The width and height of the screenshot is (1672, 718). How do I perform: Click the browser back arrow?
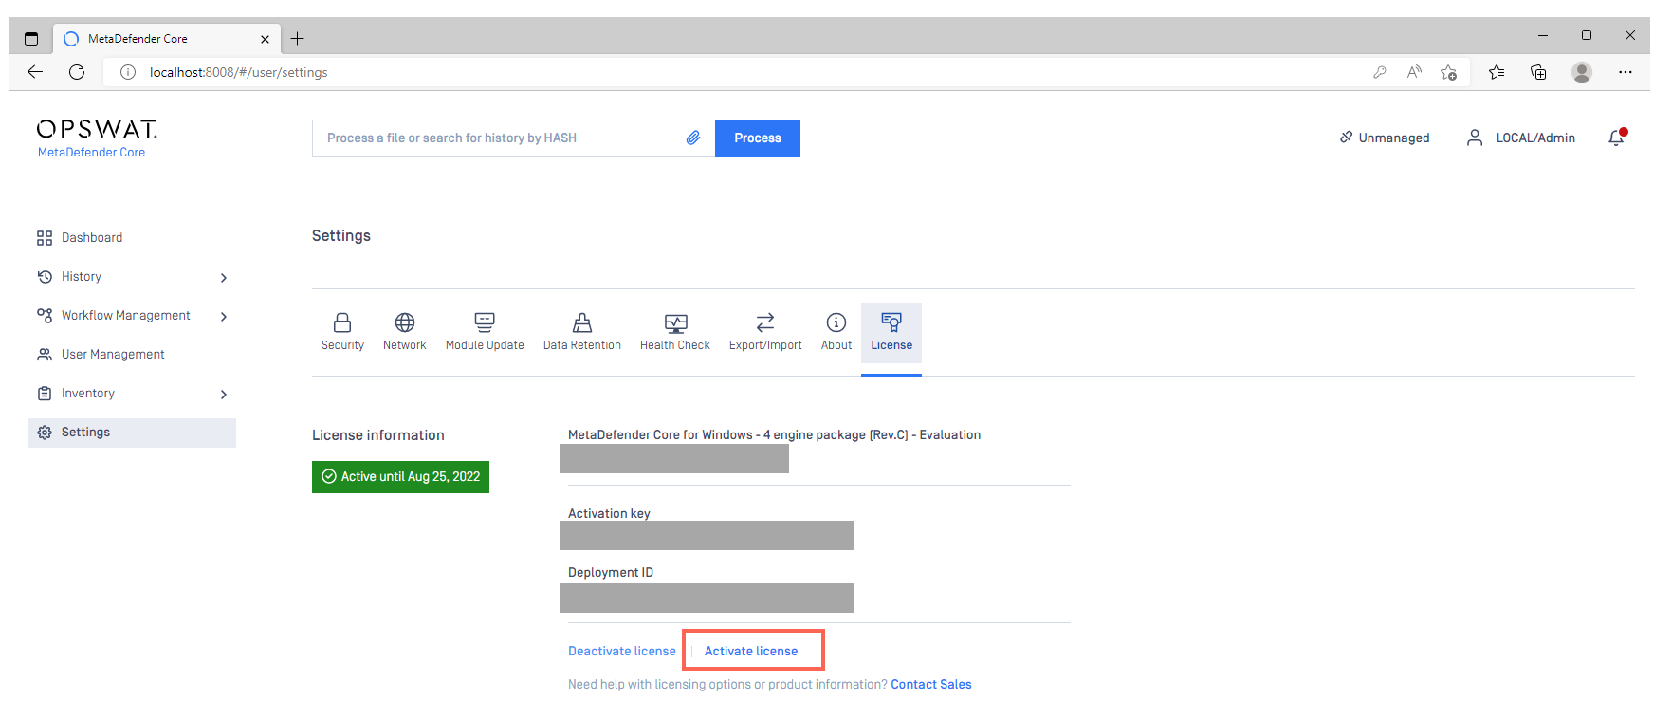[x=35, y=72]
